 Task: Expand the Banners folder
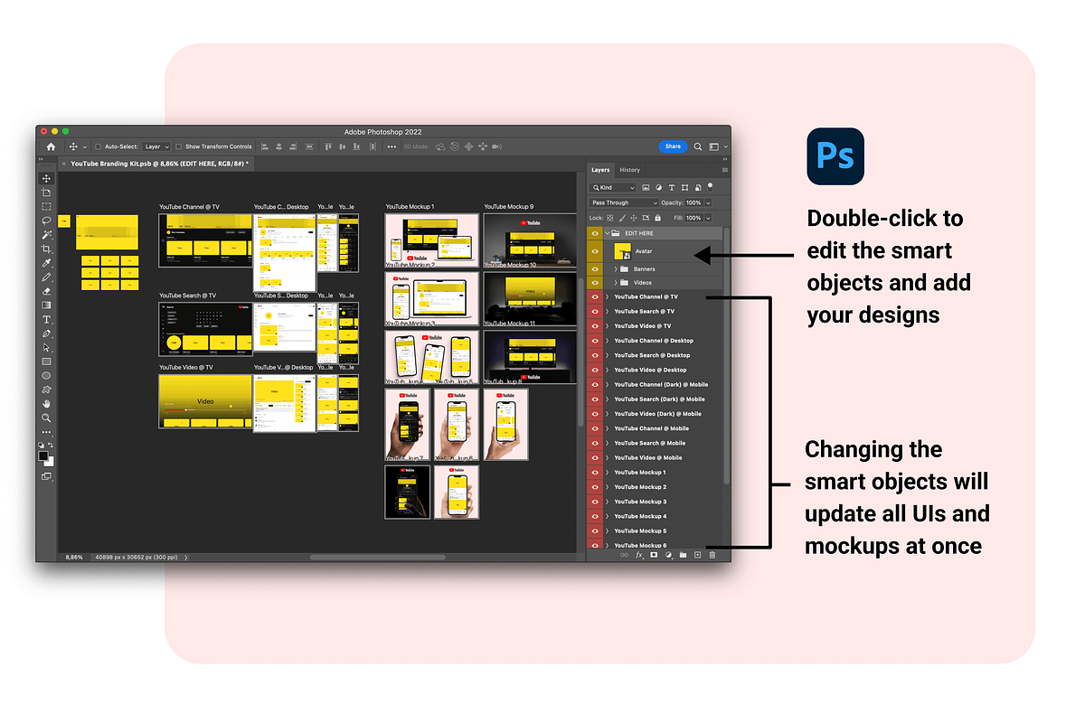pos(616,269)
